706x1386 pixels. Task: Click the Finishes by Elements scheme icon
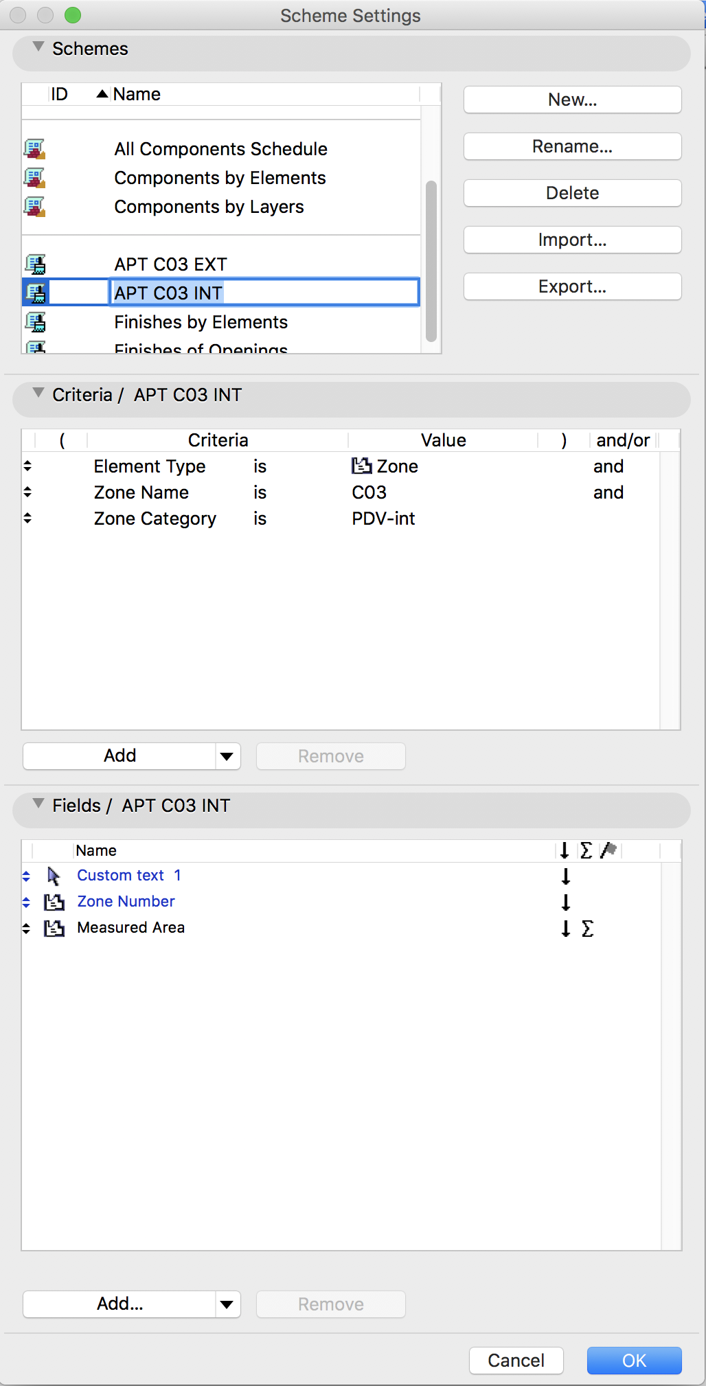click(36, 322)
